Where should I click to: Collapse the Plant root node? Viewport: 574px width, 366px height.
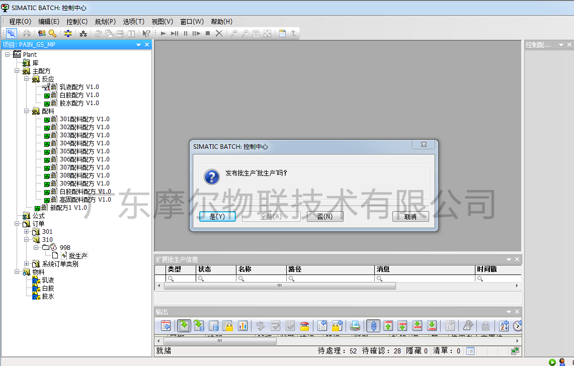(7, 54)
